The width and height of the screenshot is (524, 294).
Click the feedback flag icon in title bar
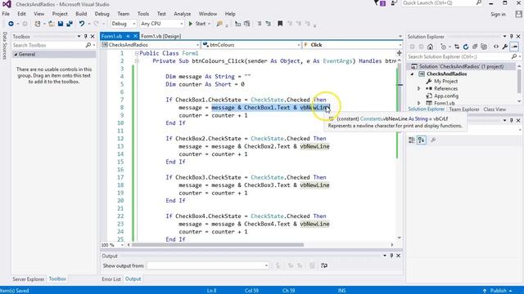(x=377, y=3)
